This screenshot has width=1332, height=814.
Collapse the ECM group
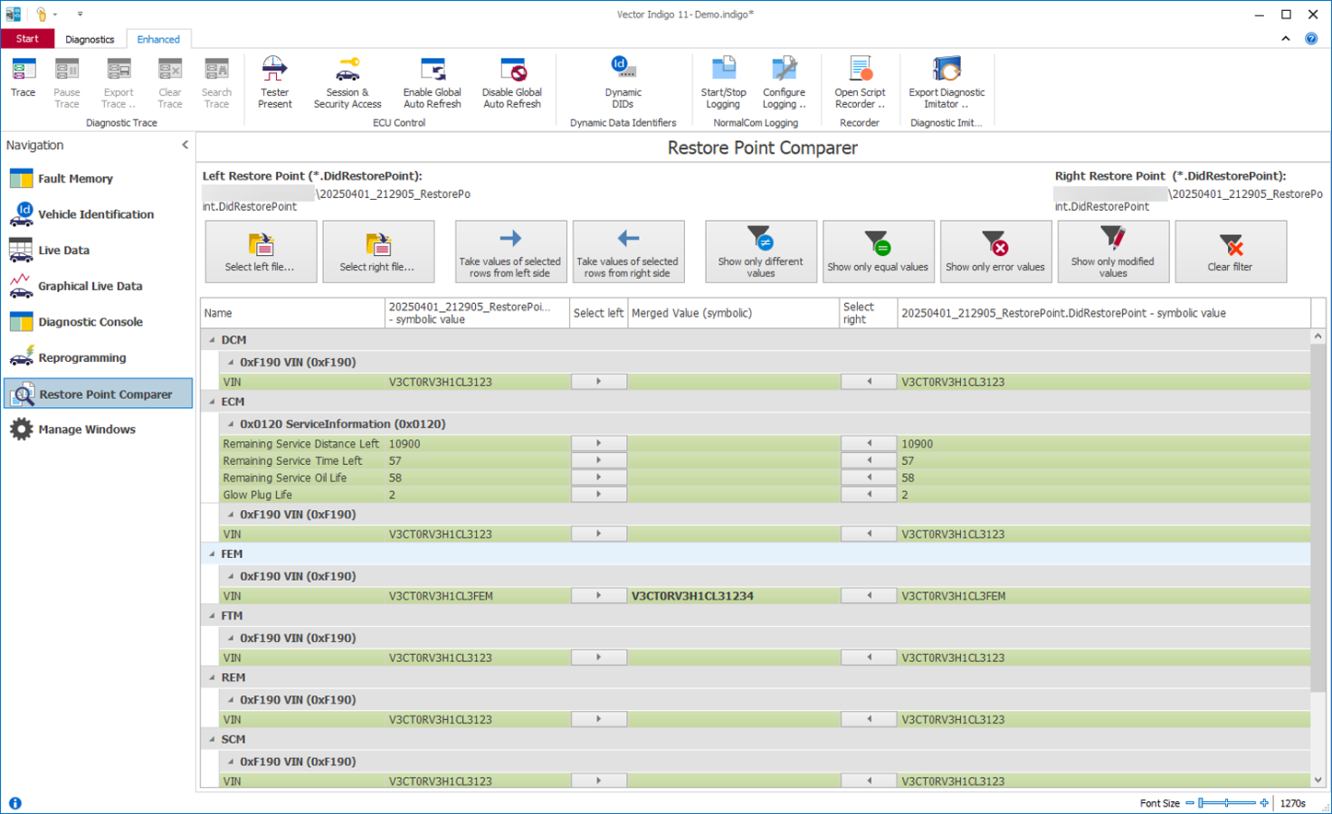tap(212, 402)
